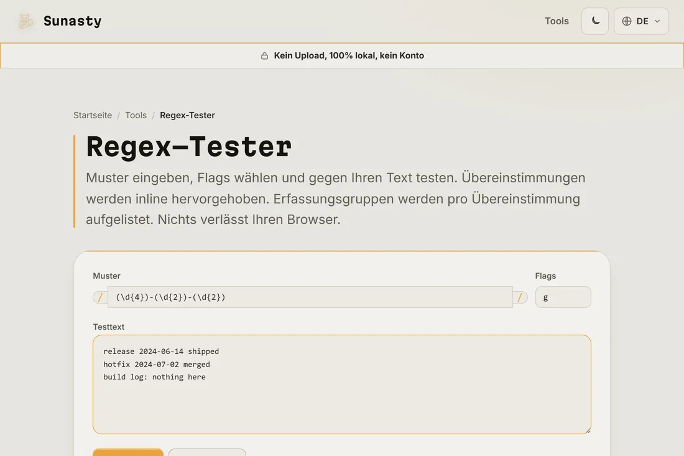684x456 pixels.
Task: Click the opening slash before pattern
Action: [100, 297]
